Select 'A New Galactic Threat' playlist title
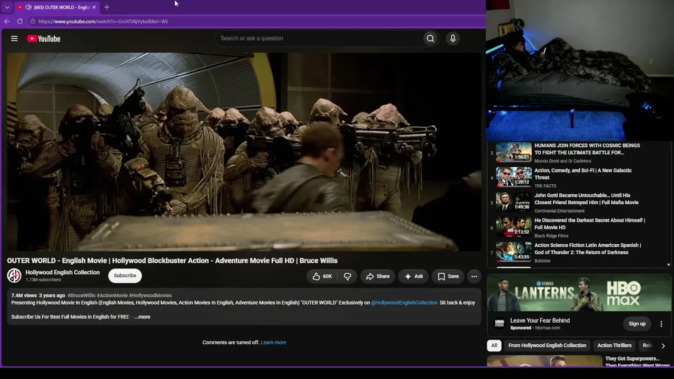 coord(583,174)
